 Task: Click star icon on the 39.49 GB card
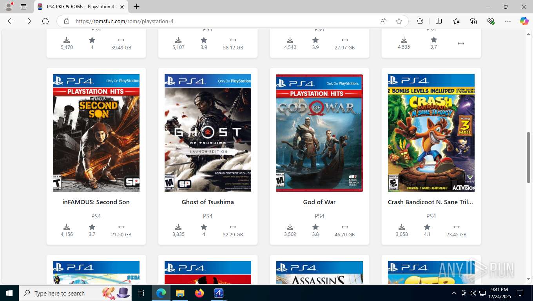(92, 40)
